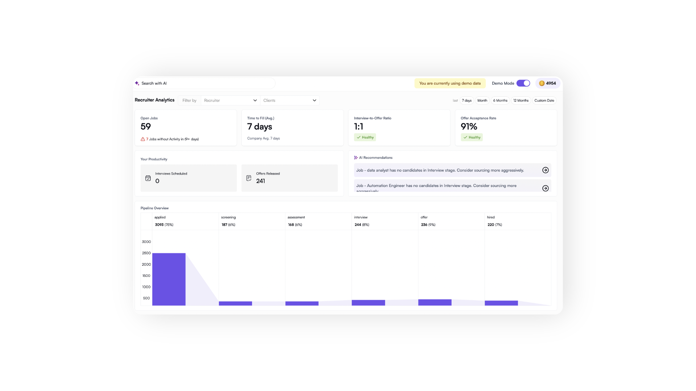Click the AI Recommendations sparkle icon

point(356,157)
